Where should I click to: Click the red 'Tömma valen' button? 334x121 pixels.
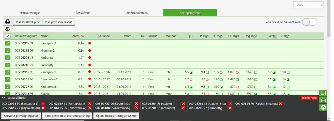coord(309,98)
